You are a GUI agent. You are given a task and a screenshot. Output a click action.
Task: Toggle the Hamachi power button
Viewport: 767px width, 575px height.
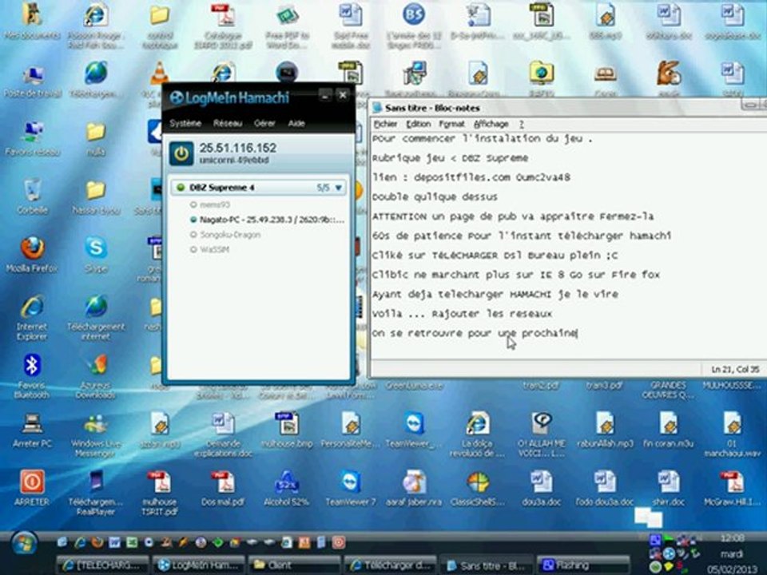[181, 154]
